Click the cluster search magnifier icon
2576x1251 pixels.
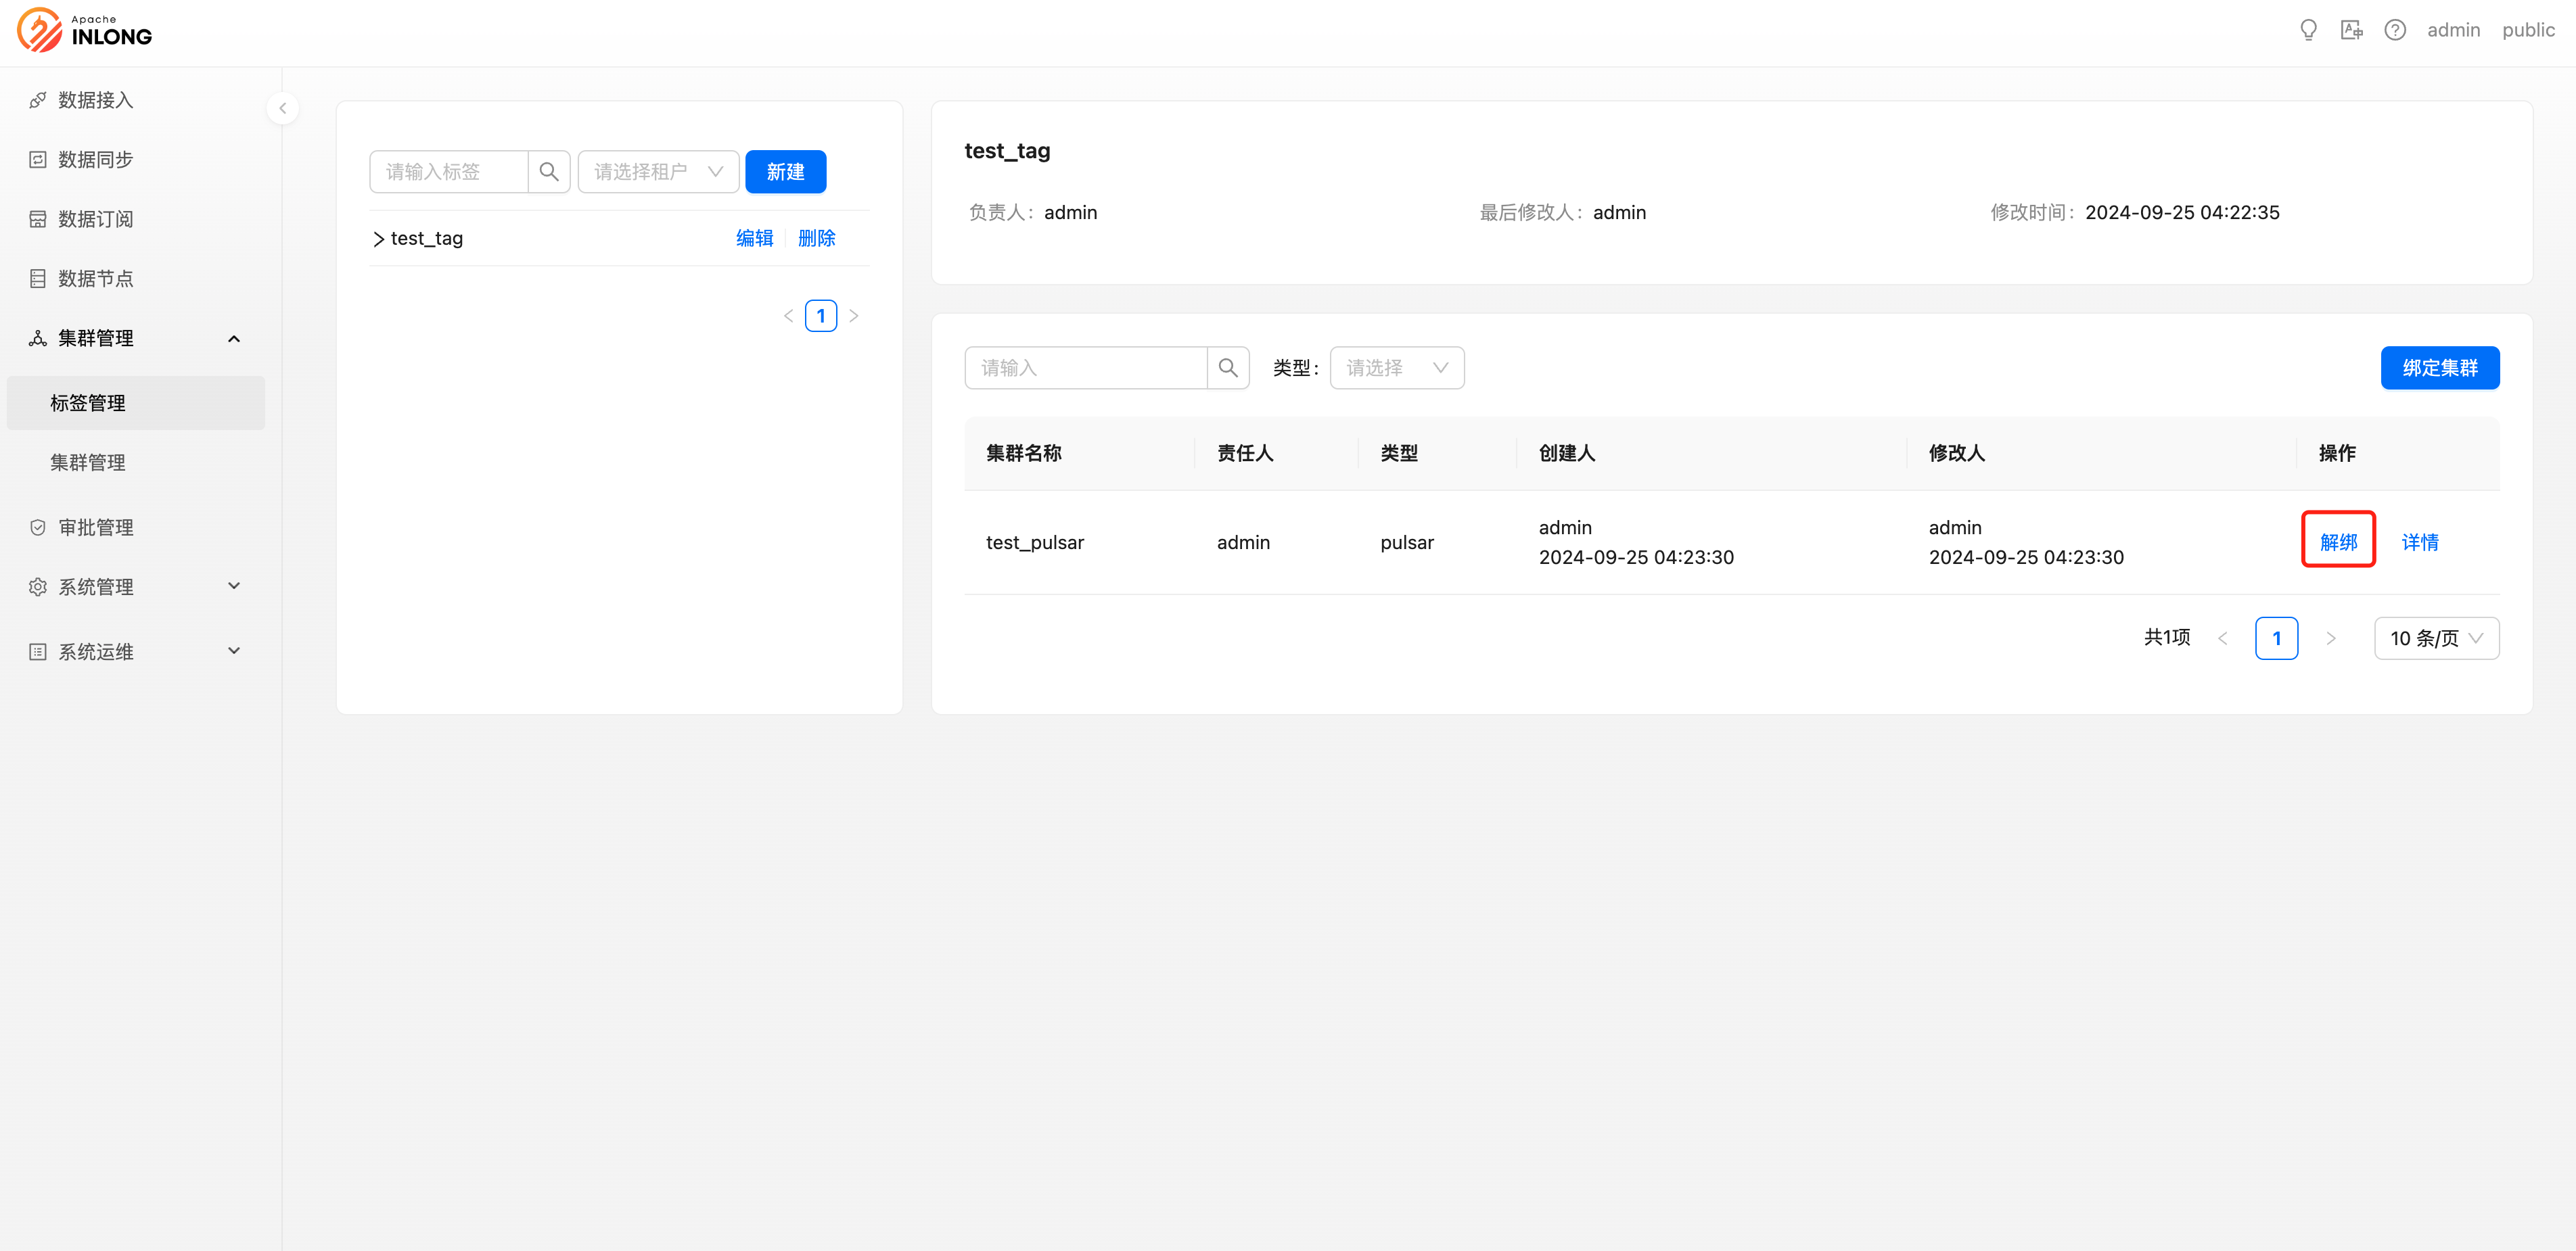click(x=1228, y=368)
